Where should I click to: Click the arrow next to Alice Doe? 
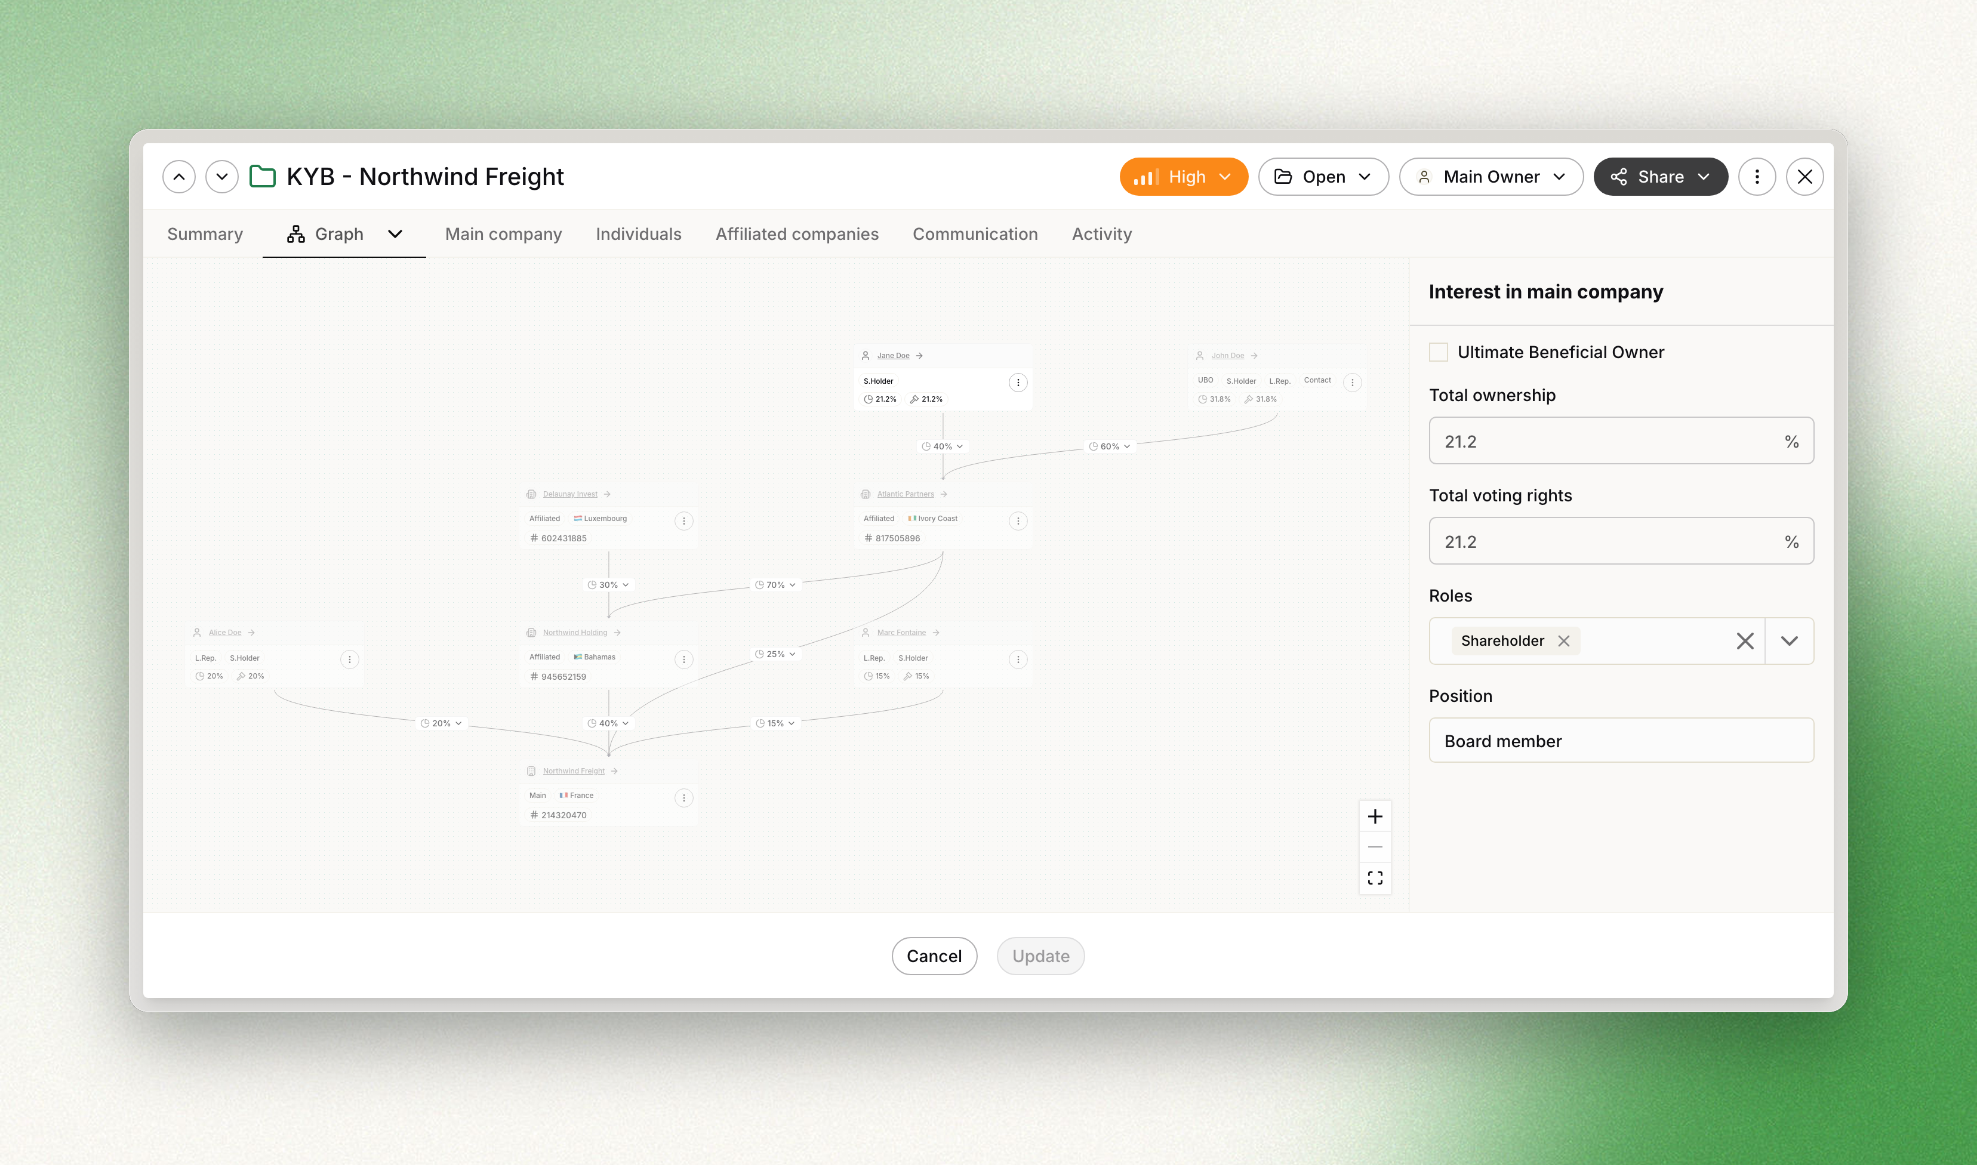(251, 633)
